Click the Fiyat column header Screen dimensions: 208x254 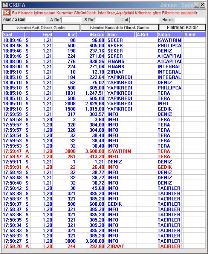tap(42, 34)
